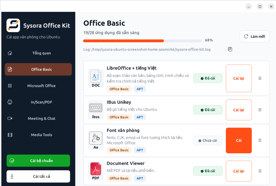Click the download icon in Cài tất cả
This screenshot has height=186, width=276.
point(12,176)
